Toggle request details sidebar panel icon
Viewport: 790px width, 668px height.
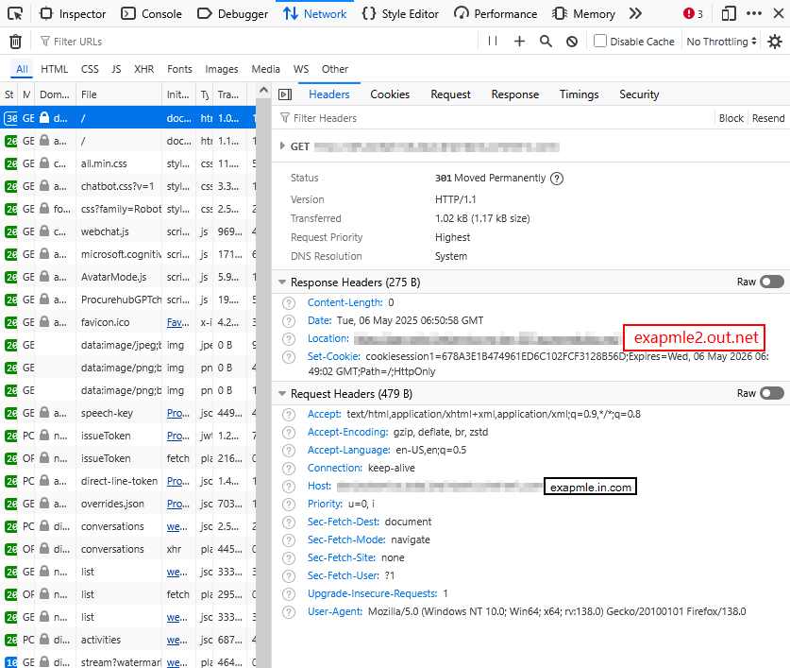[285, 94]
